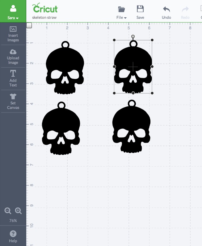Image resolution: width=202 pixels, height=246 pixels.
Task: Click the rotate handle above selected skull
Action: [133, 36]
